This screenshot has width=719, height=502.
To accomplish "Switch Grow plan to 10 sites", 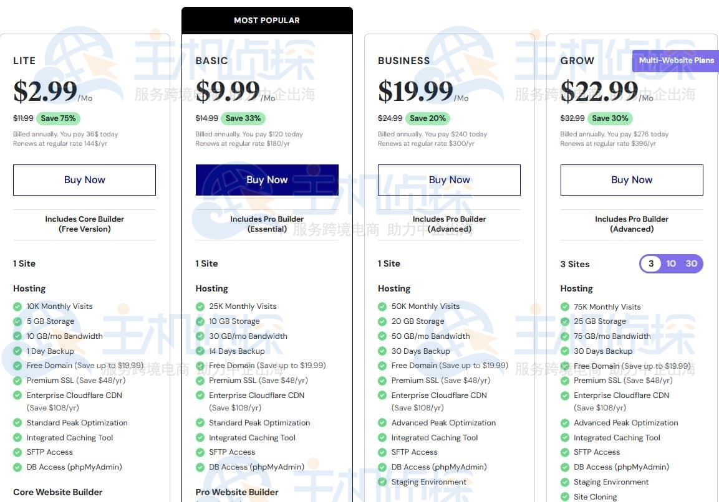I will click(671, 263).
